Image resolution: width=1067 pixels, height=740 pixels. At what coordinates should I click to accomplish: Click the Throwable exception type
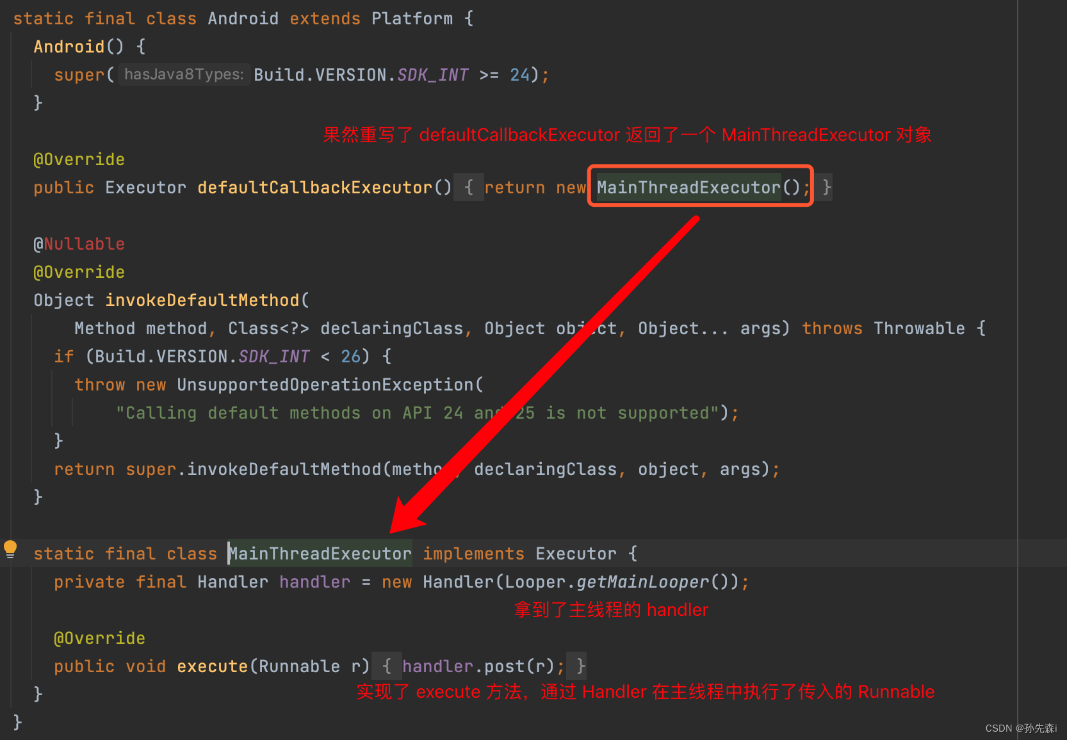click(920, 328)
